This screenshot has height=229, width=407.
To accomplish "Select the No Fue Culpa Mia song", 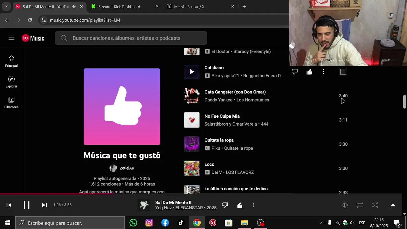I will pyautogui.click(x=222, y=116).
